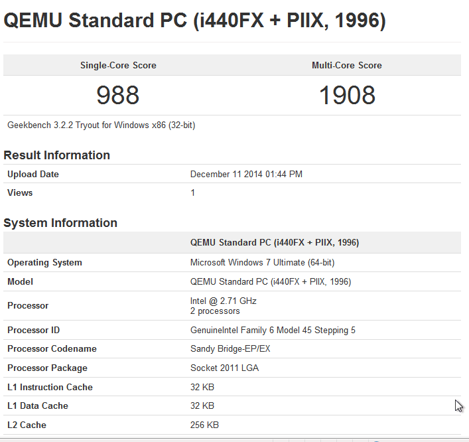Viewport: 469px width, 442px height.
Task: Click the Microsoft Windows 7 Ultimate value
Action: (x=262, y=263)
